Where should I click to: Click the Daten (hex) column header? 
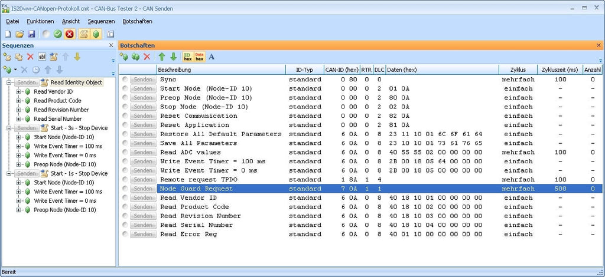click(x=442, y=70)
